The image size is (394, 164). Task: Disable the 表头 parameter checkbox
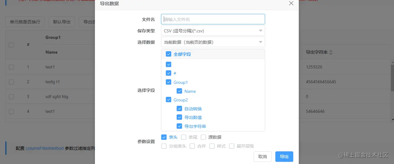pos(164,137)
